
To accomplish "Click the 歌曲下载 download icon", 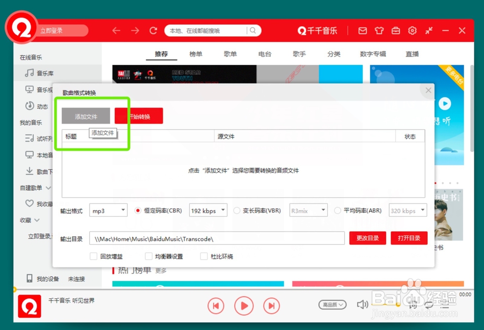I will (x=30, y=171).
